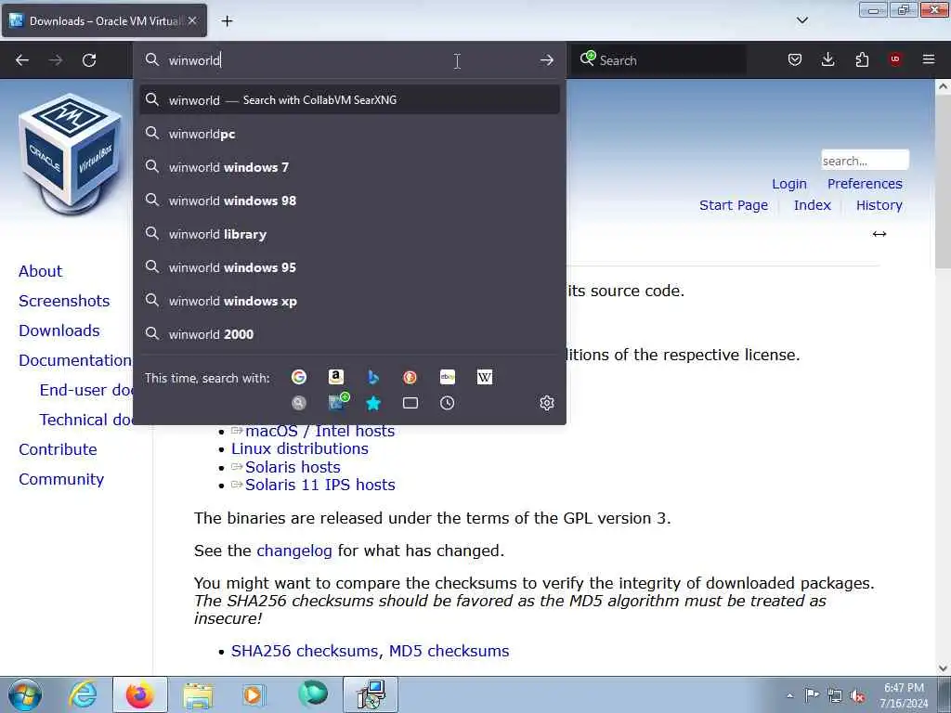
Task: Open Firefox application hamburger menu
Action: [x=929, y=59]
